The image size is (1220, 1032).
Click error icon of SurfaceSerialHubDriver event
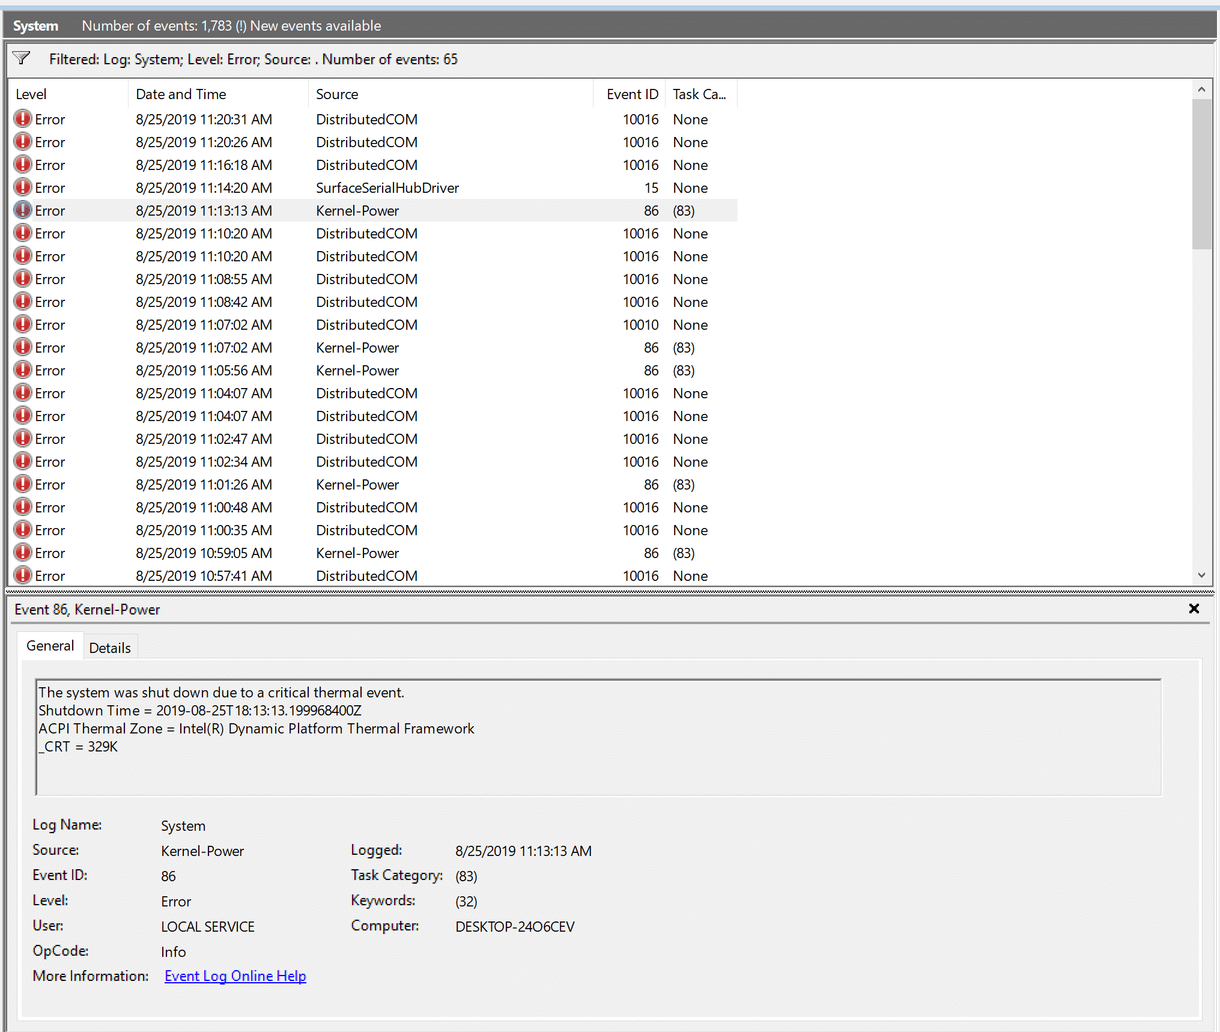pyautogui.click(x=23, y=187)
